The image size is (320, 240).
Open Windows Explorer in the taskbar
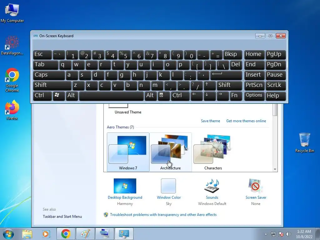27,234
